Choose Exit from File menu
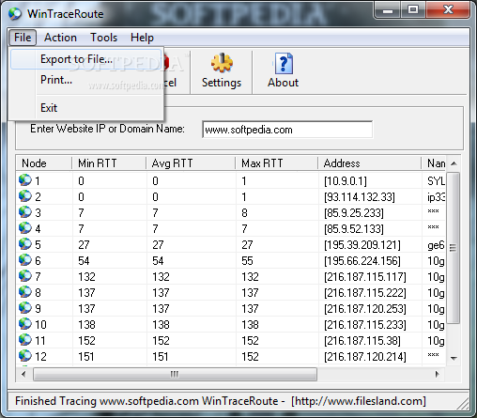 tap(85, 108)
